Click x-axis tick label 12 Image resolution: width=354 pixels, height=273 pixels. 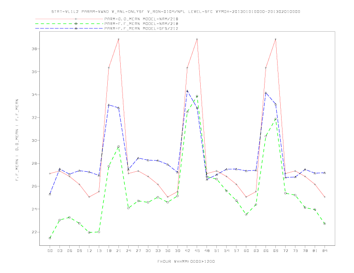[89, 251]
